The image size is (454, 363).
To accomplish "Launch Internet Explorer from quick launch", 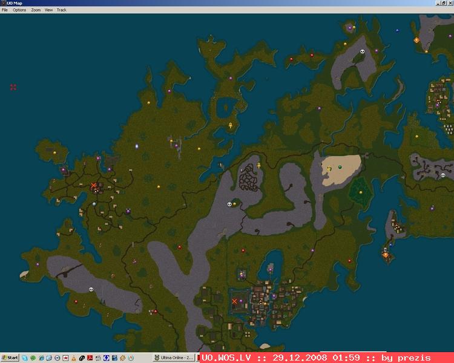I will point(41,358).
